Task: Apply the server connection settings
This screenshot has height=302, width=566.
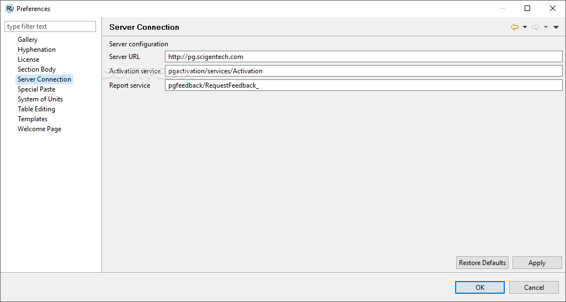Action: pyautogui.click(x=537, y=263)
